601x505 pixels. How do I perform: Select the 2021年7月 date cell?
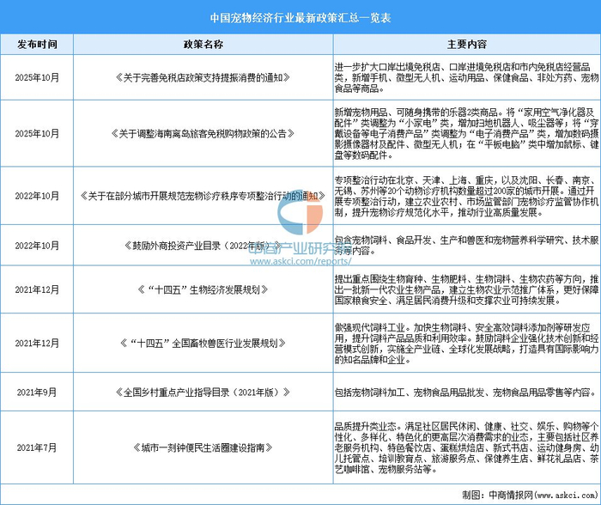point(37,447)
